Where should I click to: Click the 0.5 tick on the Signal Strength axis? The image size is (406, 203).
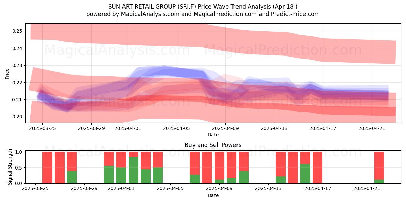[x=19, y=167]
